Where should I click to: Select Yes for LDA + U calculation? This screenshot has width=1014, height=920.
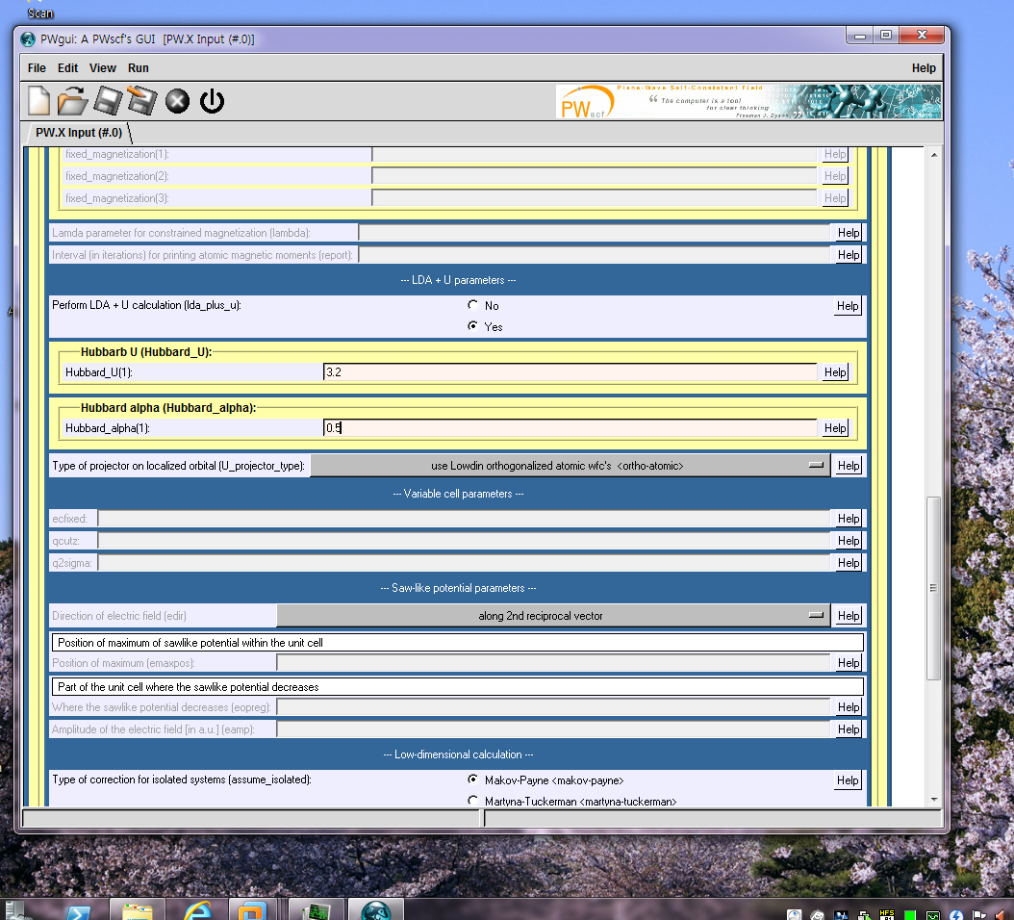(x=472, y=326)
